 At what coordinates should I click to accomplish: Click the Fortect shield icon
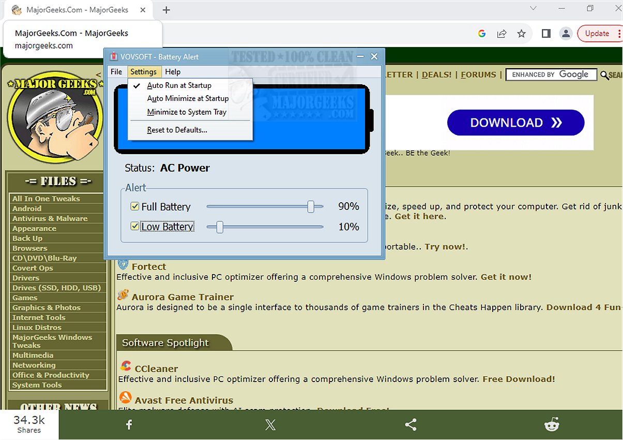pos(123,265)
